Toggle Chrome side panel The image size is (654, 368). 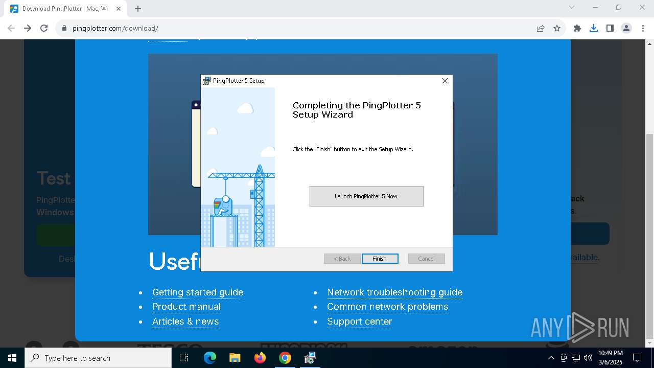click(x=610, y=28)
